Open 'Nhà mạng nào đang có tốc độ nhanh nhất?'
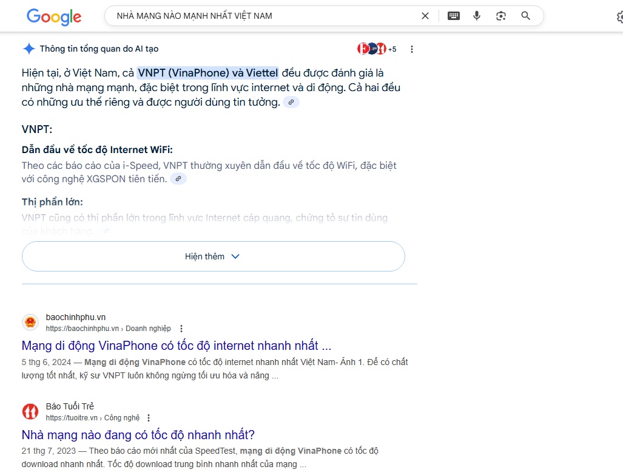 click(x=138, y=435)
